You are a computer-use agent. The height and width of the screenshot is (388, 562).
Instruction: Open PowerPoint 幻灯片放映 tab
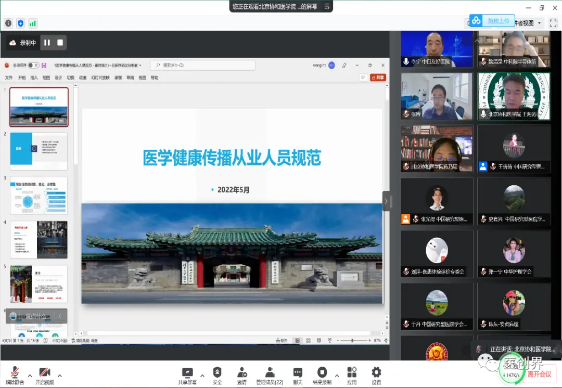point(100,77)
